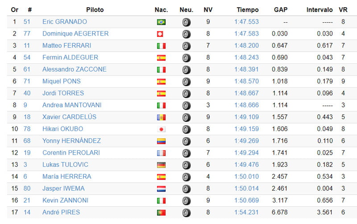Screen dimensions: 357x224
Task: Click French flag beside Corentin Perolari
Action: pos(161,153)
